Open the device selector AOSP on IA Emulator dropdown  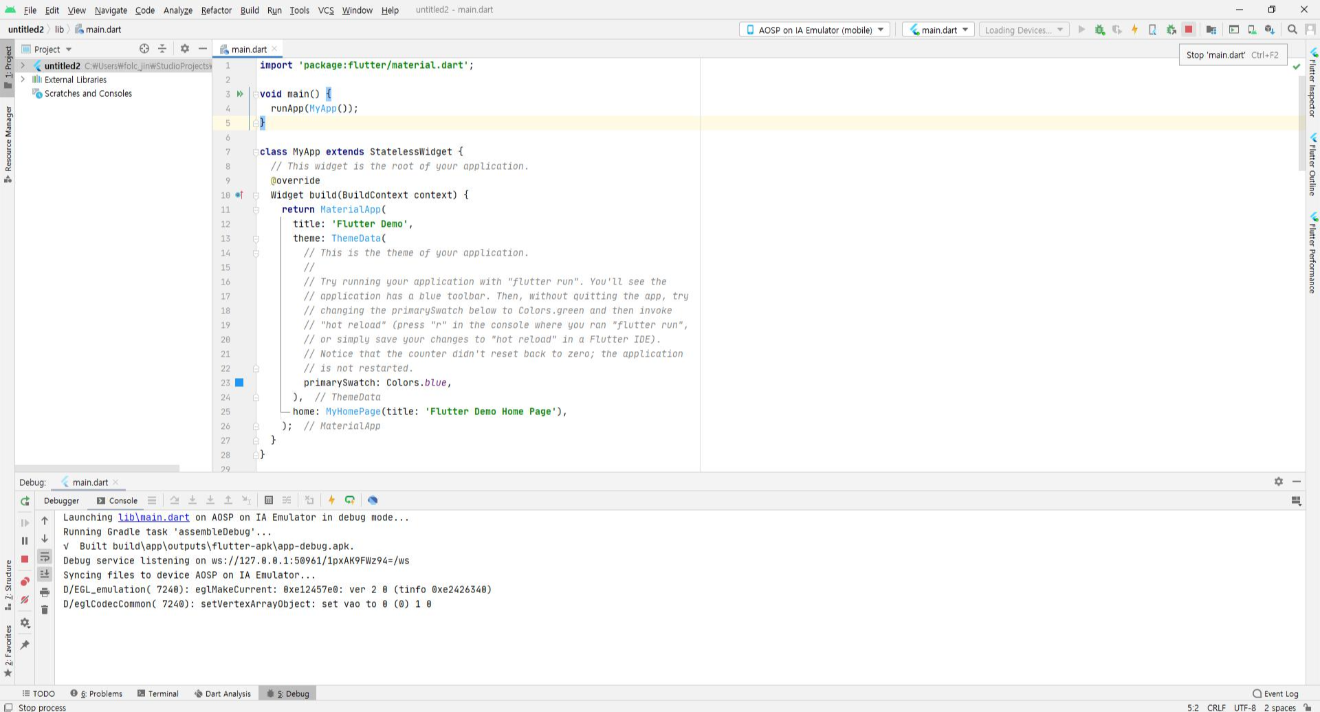point(815,30)
